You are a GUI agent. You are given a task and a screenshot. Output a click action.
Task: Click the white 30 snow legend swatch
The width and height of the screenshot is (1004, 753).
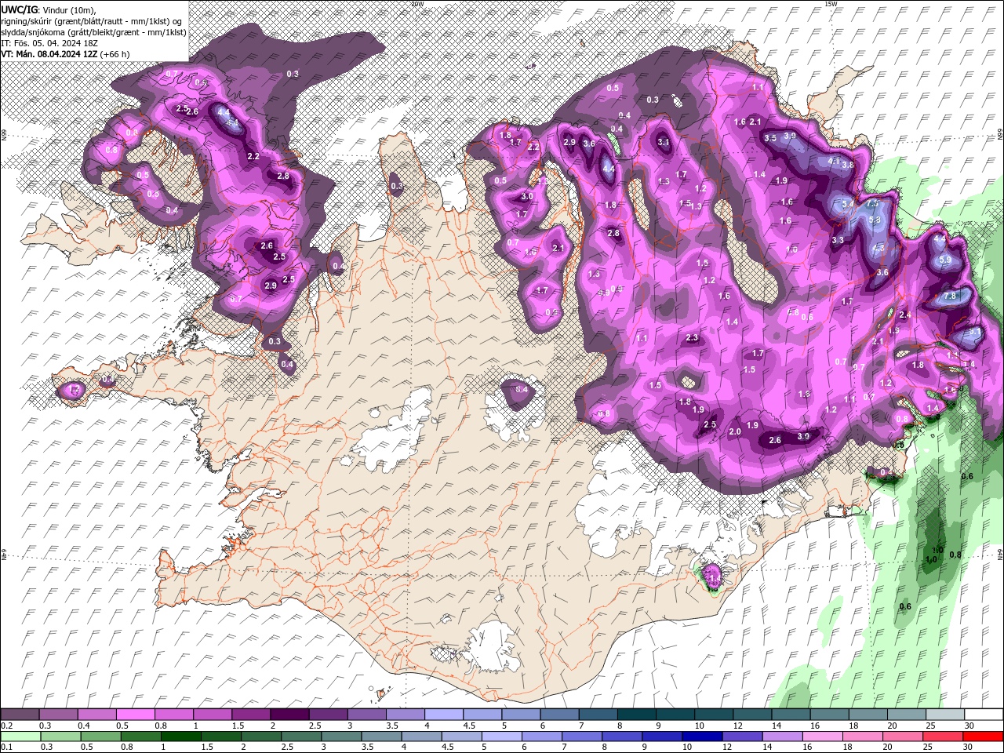[x=983, y=715]
